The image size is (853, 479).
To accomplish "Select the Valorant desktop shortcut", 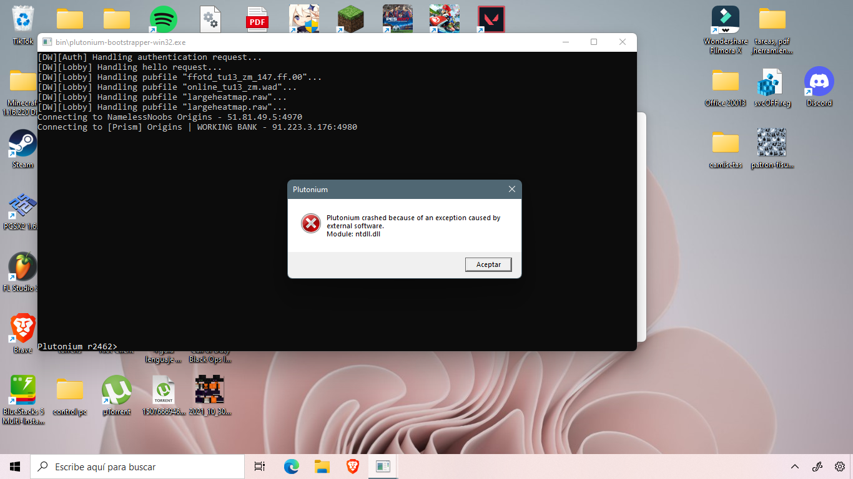I will pos(491,19).
